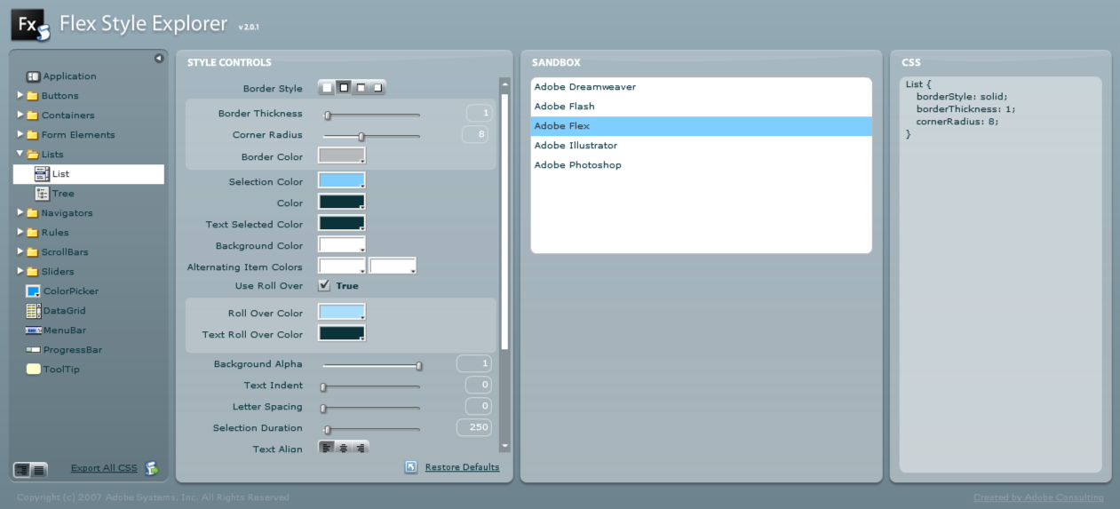Open the Border Color picker dropdown
Image resolution: width=1120 pixels, height=509 pixels.
(x=342, y=156)
